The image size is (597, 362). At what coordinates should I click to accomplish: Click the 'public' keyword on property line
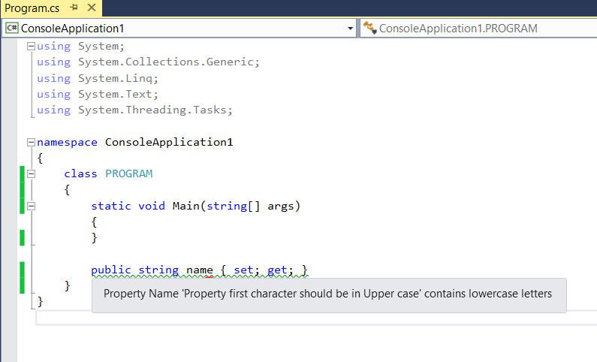coord(111,270)
